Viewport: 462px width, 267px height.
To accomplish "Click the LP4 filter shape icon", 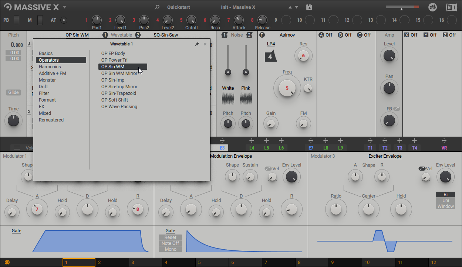I will (270, 57).
